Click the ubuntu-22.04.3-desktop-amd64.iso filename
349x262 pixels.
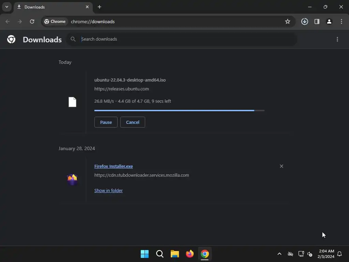pyautogui.click(x=130, y=80)
